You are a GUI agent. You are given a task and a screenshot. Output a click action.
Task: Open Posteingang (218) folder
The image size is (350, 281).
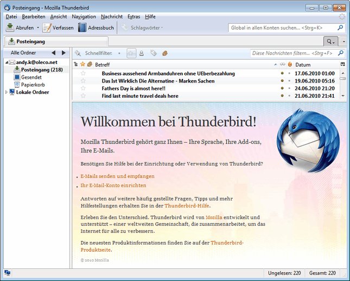(42, 70)
